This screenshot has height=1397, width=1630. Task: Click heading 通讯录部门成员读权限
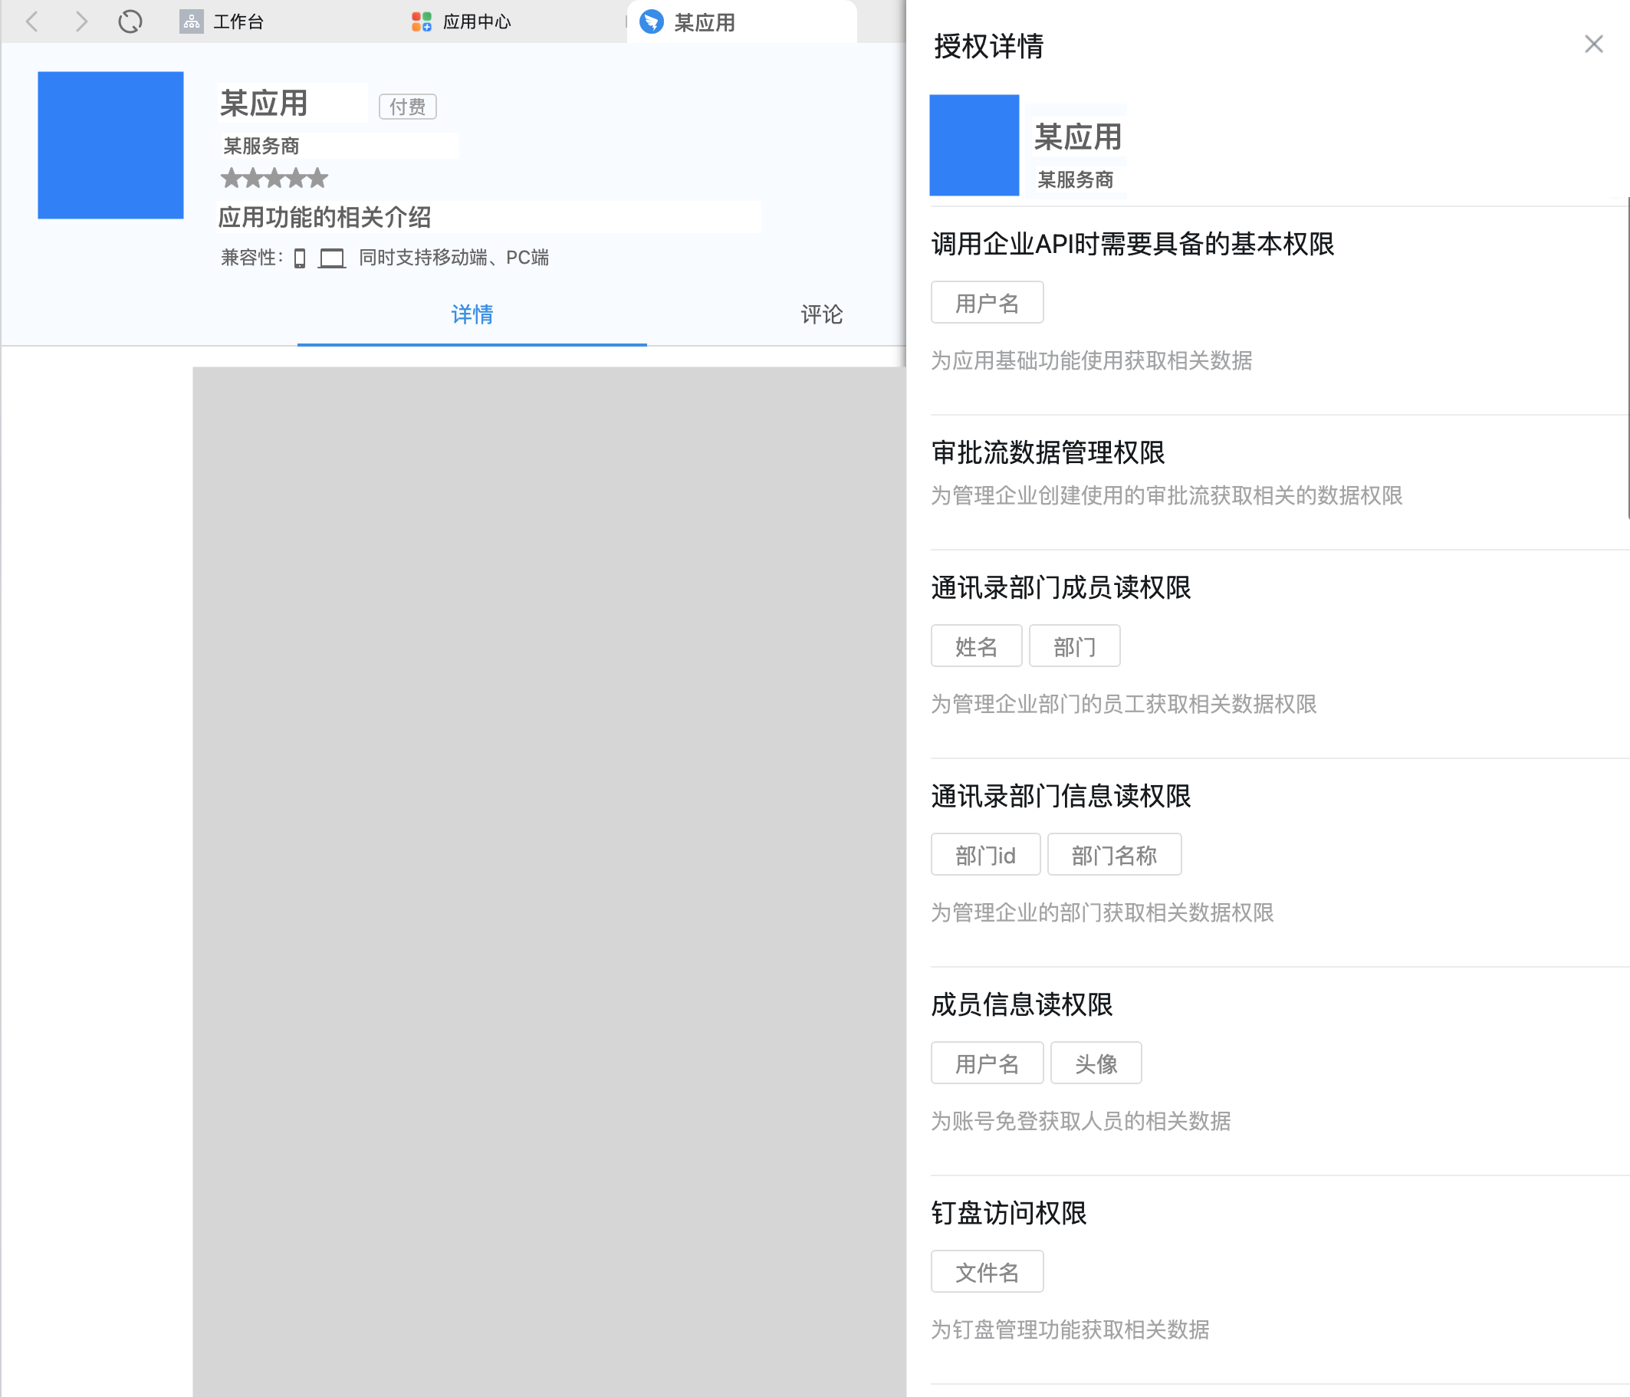[x=1061, y=587]
